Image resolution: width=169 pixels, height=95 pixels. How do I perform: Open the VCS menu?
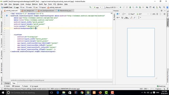(x=55, y=4)
